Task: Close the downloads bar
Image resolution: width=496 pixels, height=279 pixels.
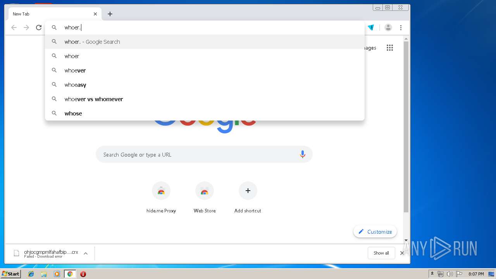Action: [x=402, y=253]
